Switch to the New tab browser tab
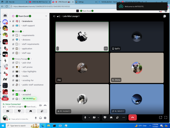Viewport: 170px width, 128px height. [x=17, y=2]
